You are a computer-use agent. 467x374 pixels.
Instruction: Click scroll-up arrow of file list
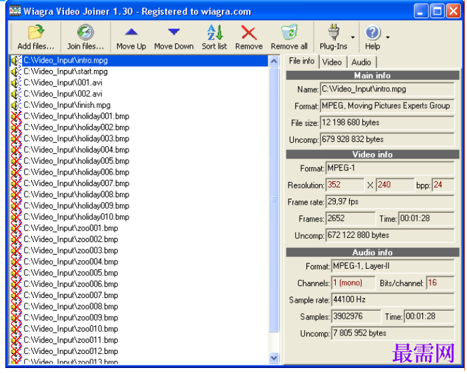[274, 61]
